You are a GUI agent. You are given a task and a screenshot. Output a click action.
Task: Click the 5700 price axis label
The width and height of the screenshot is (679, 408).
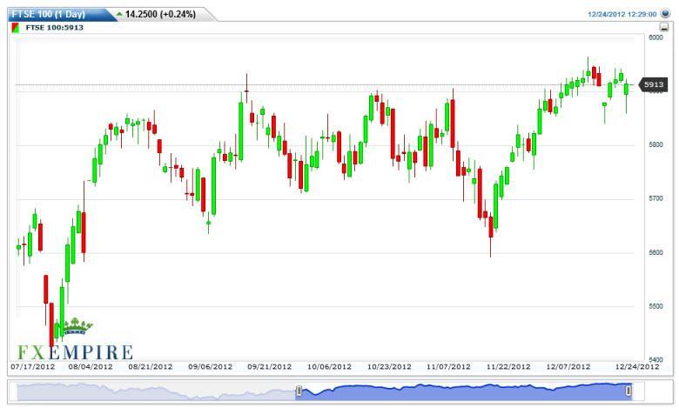655,198
